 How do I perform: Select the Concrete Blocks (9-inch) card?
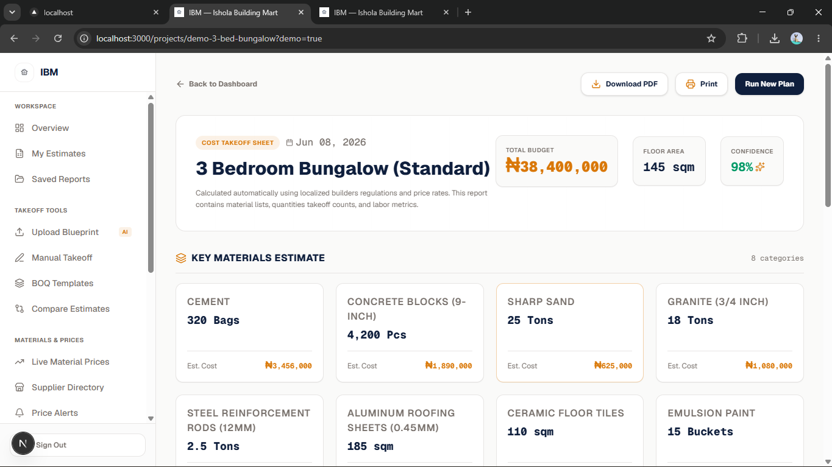click(x=410, y=333)
